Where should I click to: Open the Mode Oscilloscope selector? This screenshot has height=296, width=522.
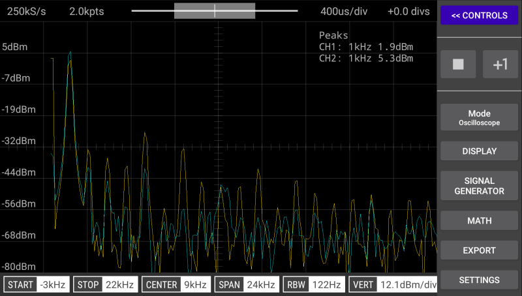(x=479, y=117)
